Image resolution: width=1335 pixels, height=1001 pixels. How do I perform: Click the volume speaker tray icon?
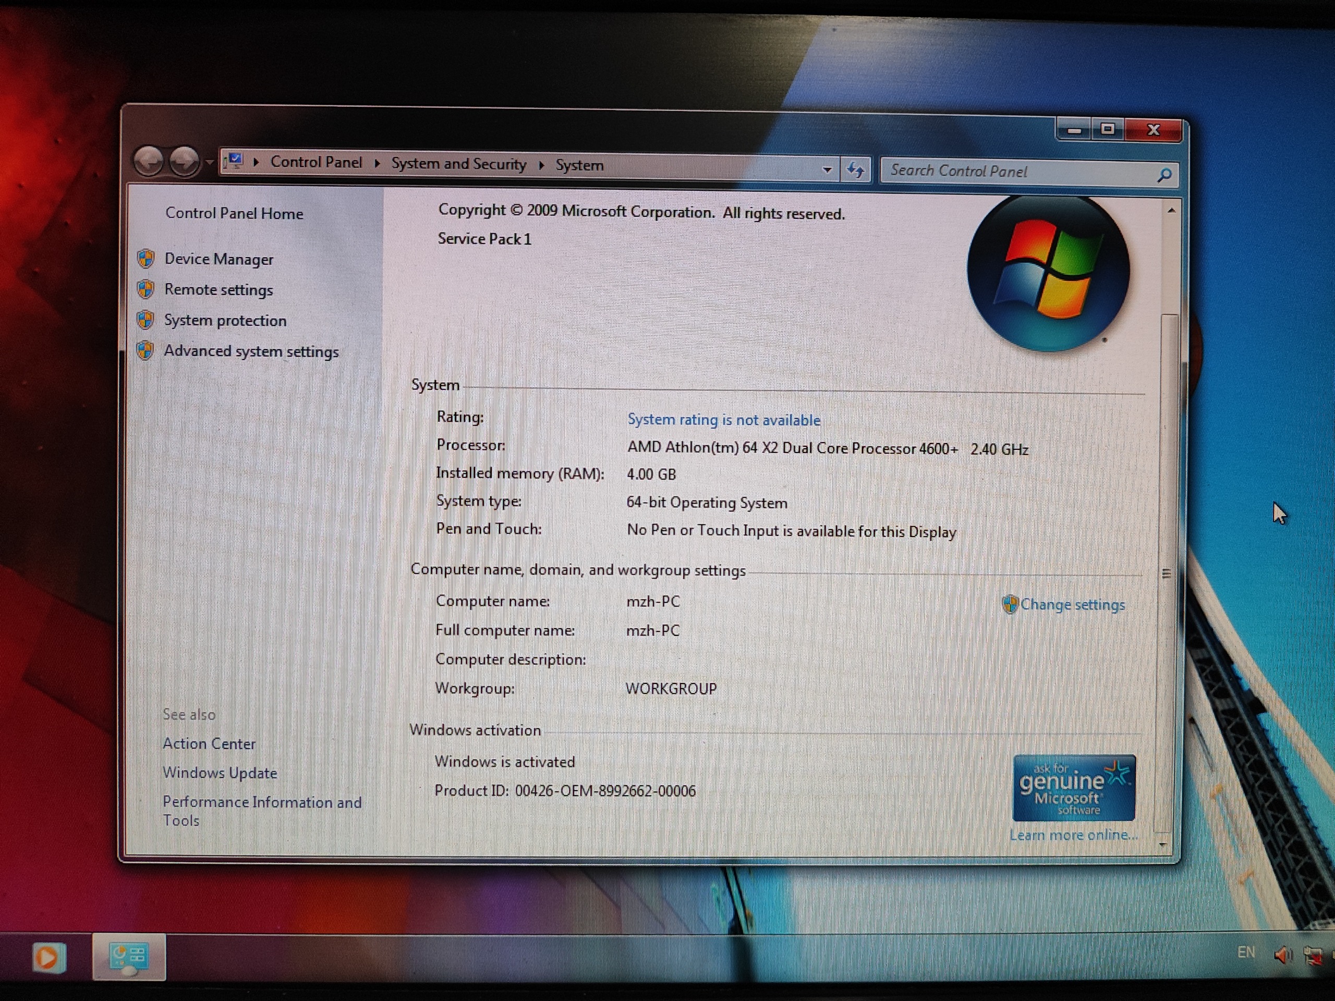(x=1282, y=955)
